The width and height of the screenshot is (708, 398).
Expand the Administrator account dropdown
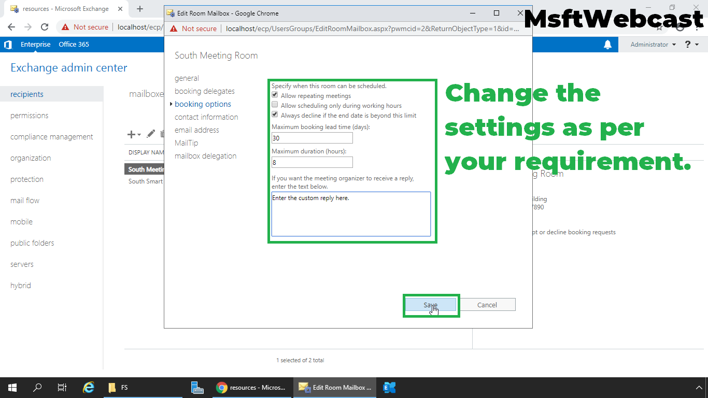pos(653,45)
